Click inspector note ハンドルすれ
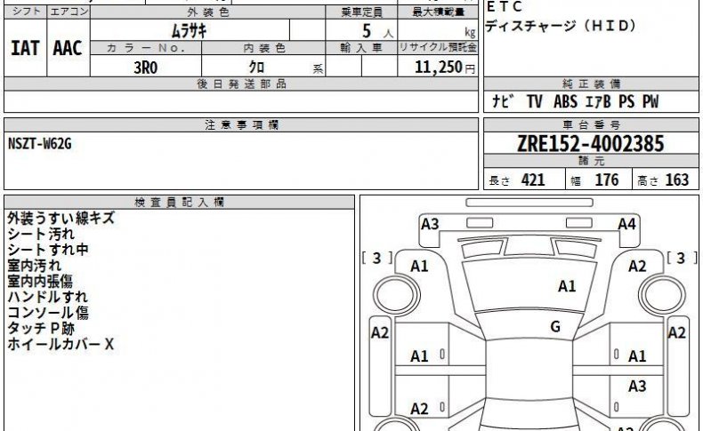Image resolution: width=703 pixels, height=431 pixels. 47,297
